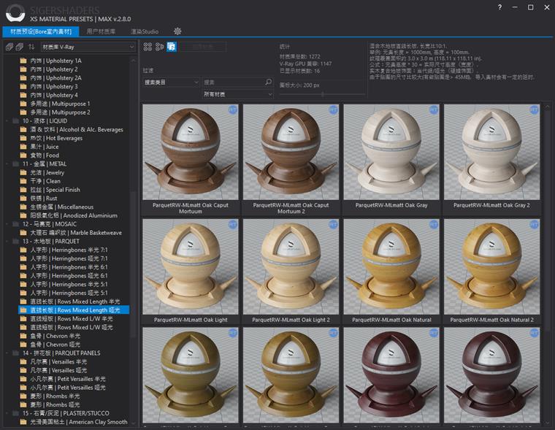Click blue badge on Oak Natural 2 thumbnail
The image size is (555, 430).
(x=534, y=224)
